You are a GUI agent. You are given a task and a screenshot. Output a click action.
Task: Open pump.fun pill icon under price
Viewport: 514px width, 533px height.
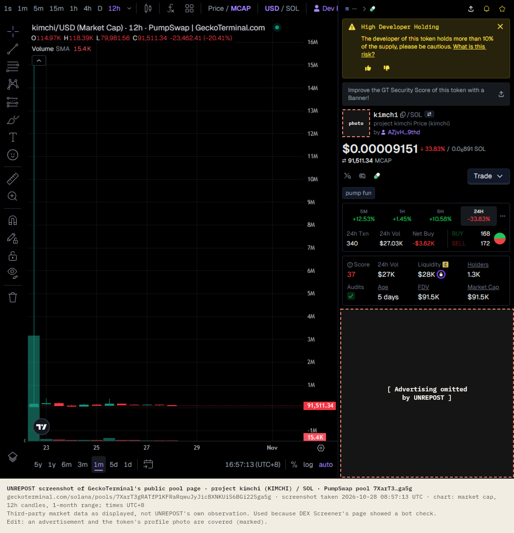[377, 176]
